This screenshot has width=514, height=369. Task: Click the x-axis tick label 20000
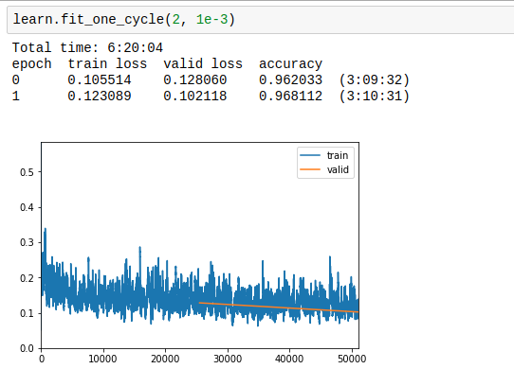point(165,359)
